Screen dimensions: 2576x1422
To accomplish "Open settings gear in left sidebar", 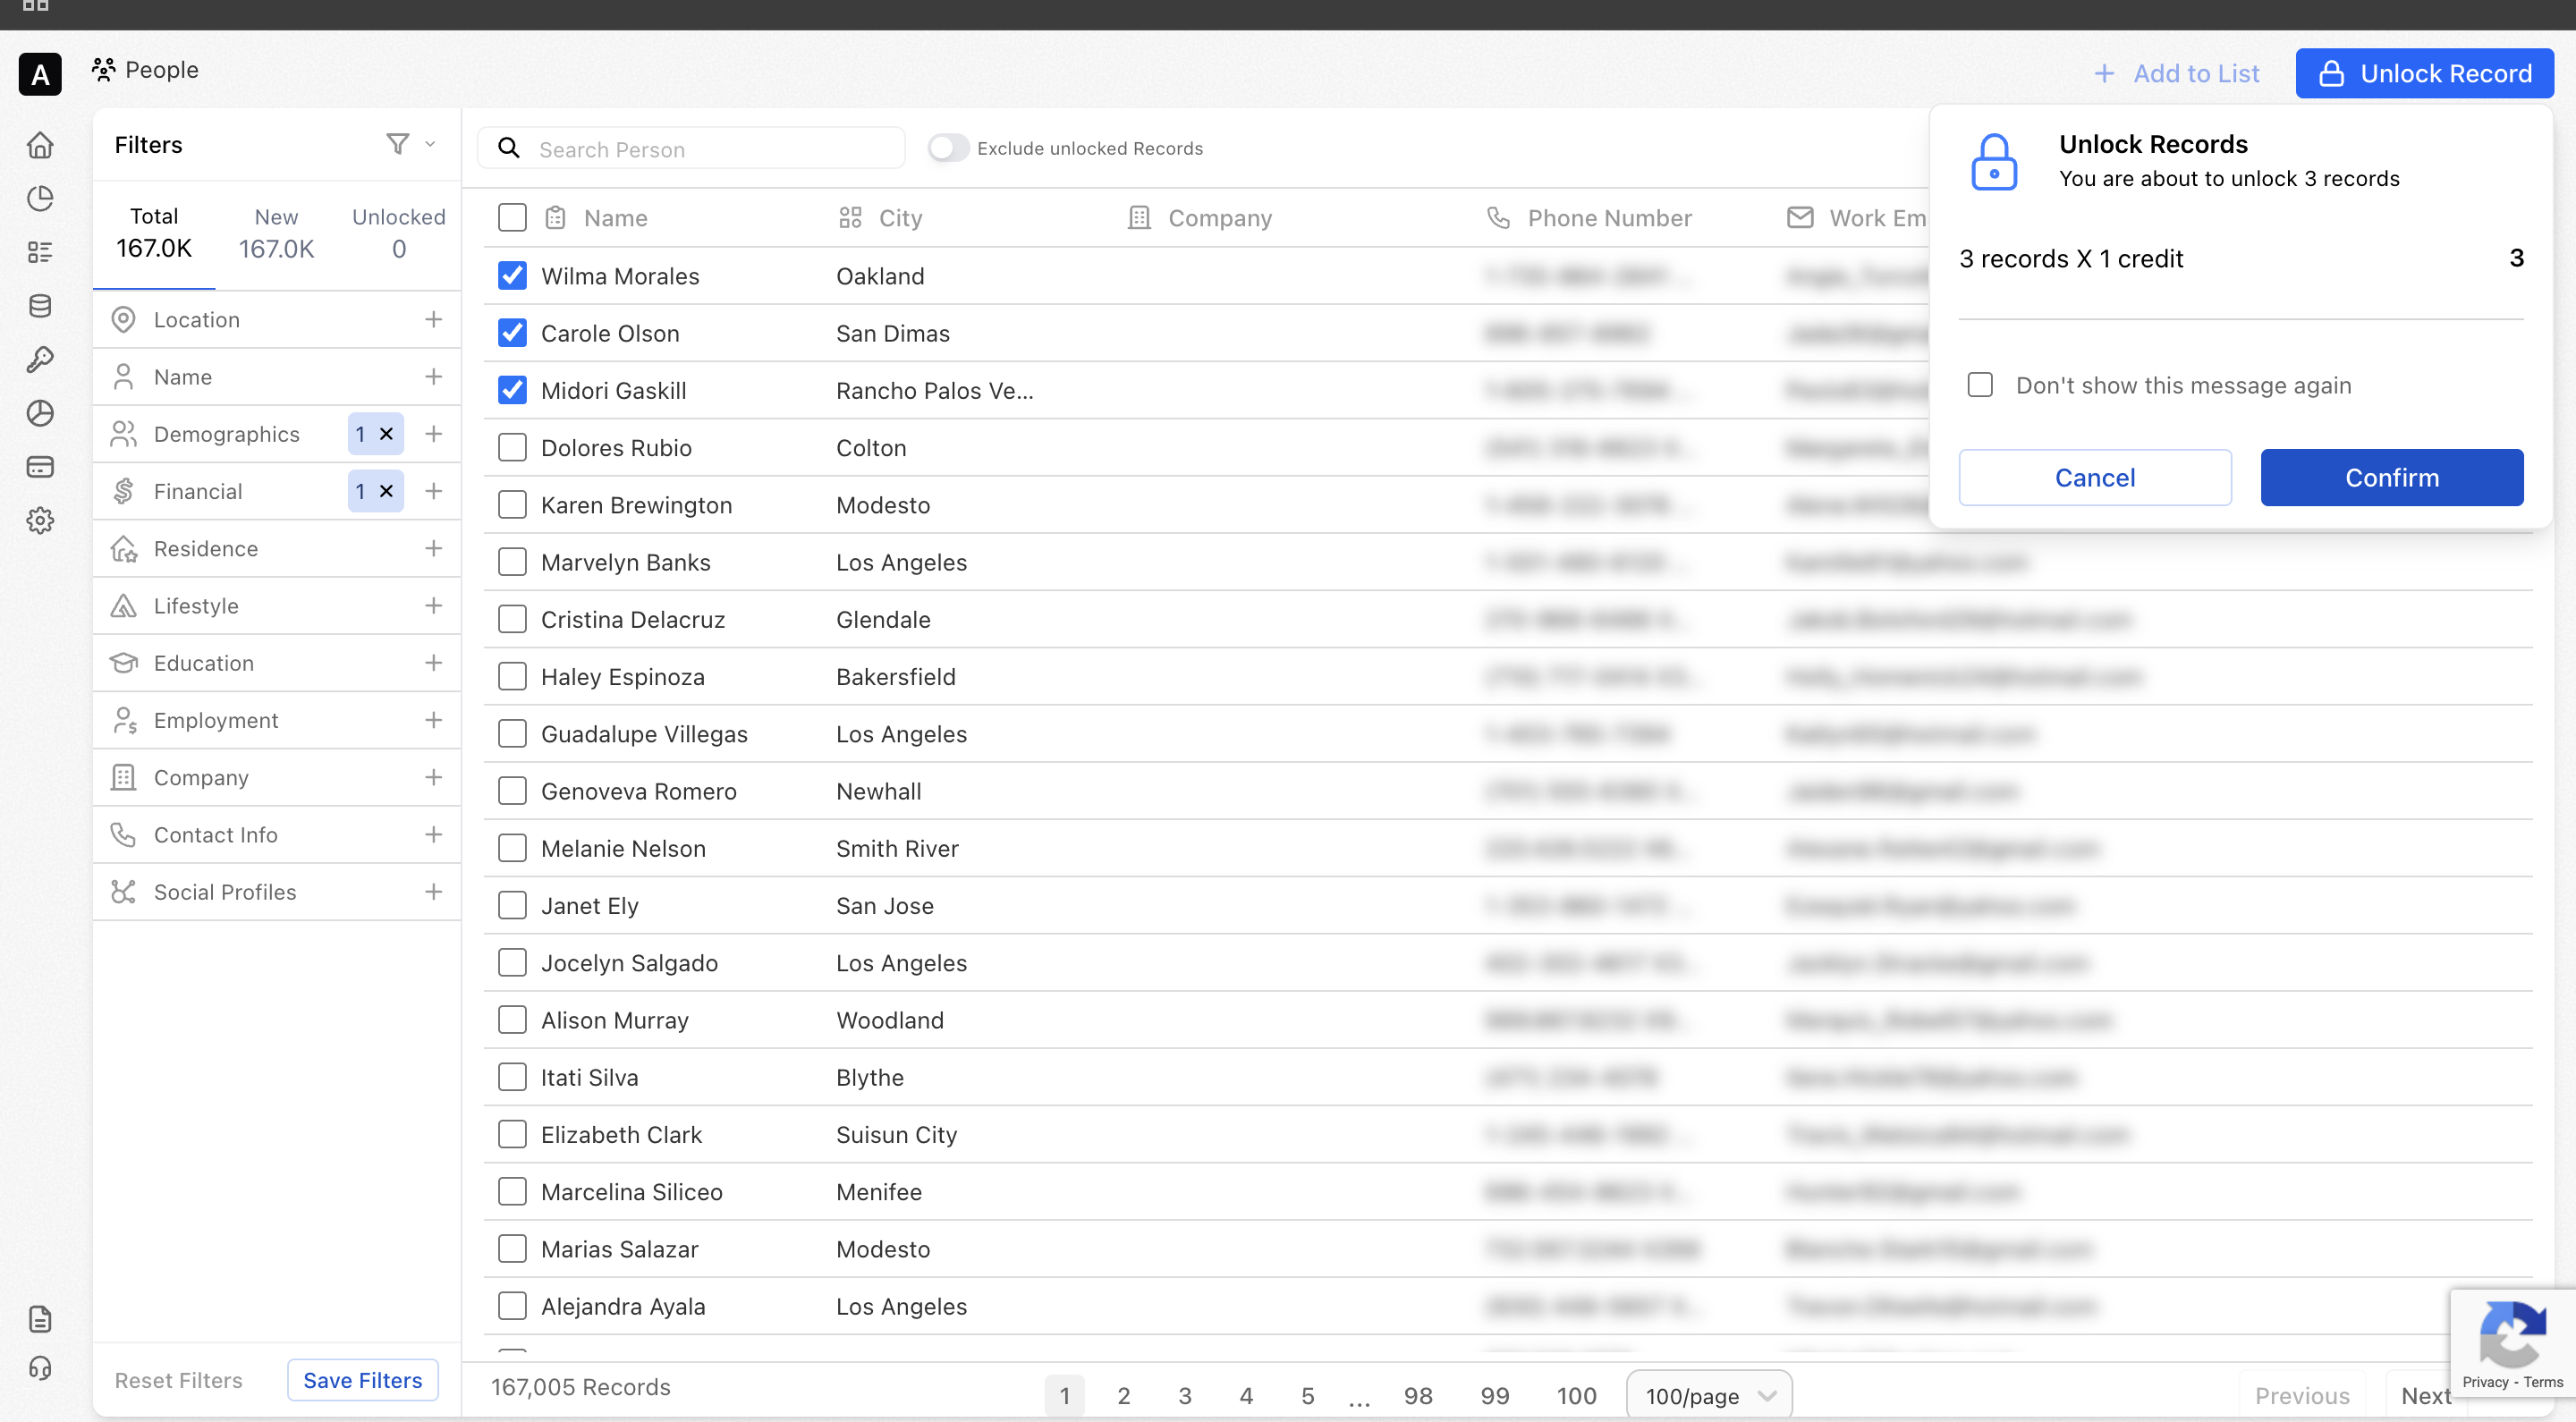I will [40, 520].
